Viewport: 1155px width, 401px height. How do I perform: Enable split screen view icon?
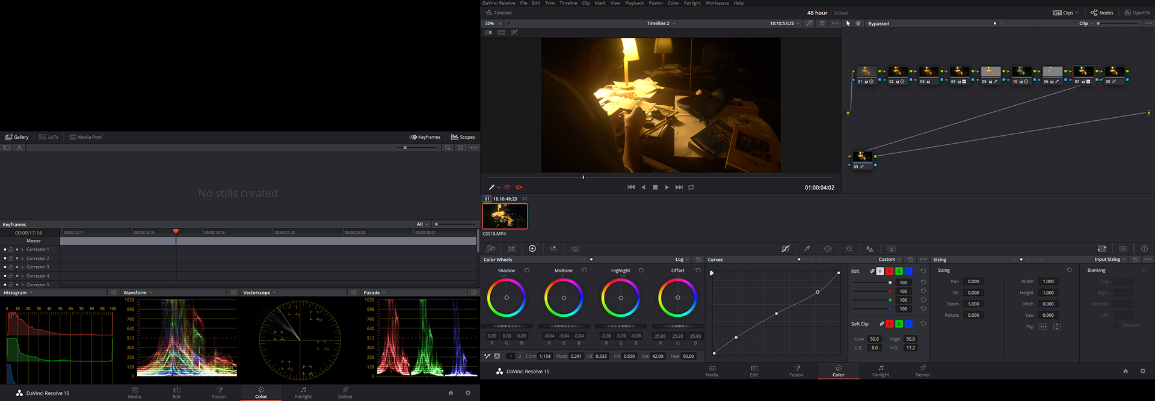click(501, 32)
